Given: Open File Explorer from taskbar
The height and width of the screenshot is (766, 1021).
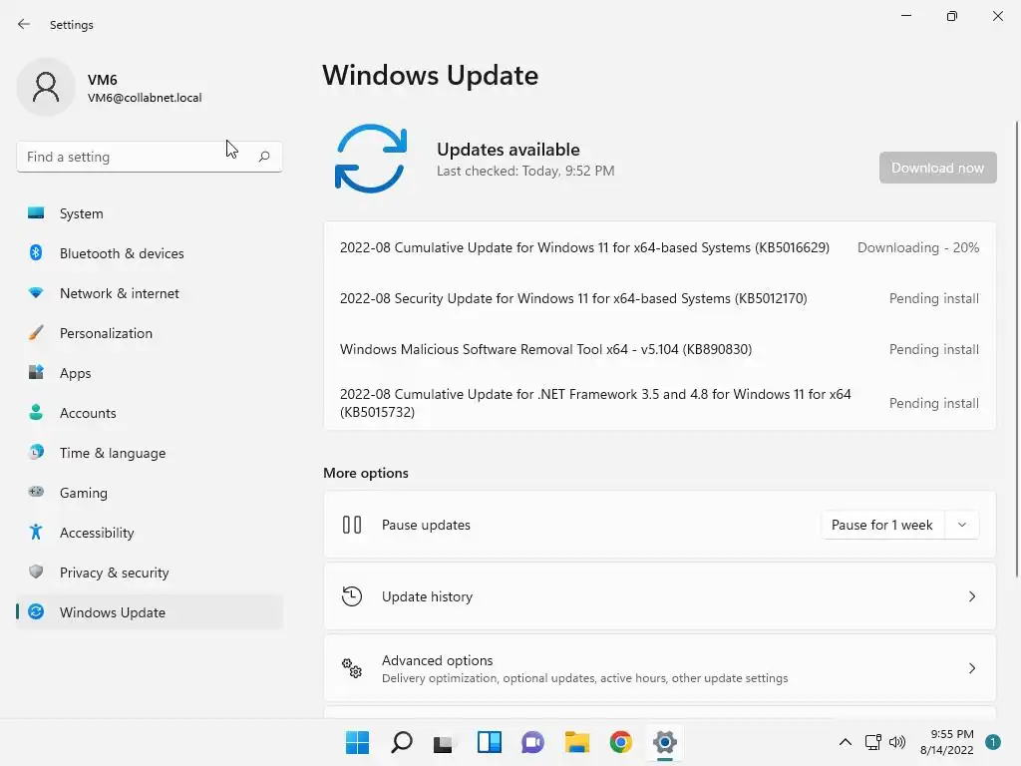Looking at the screenshot, I should click(x=577, y=742).
